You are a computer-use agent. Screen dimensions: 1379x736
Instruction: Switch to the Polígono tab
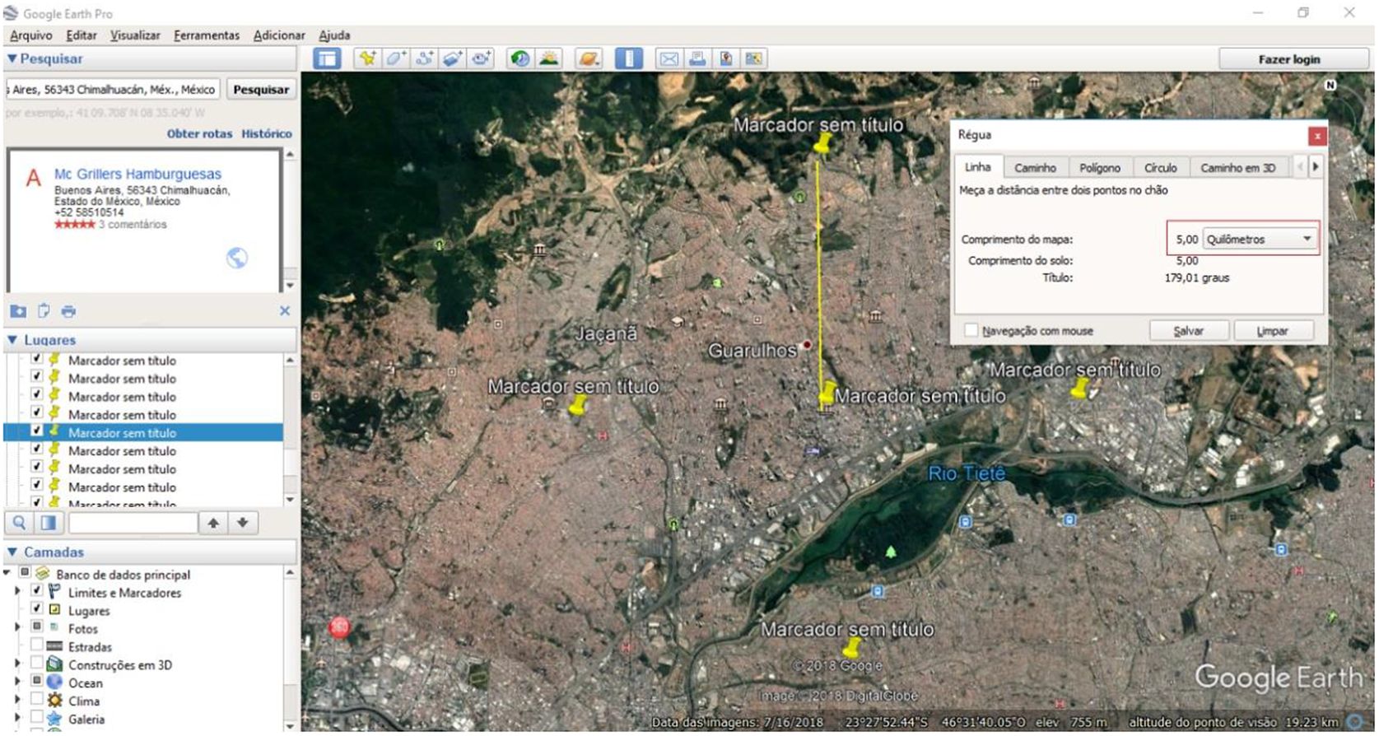tap(1099, 168)
